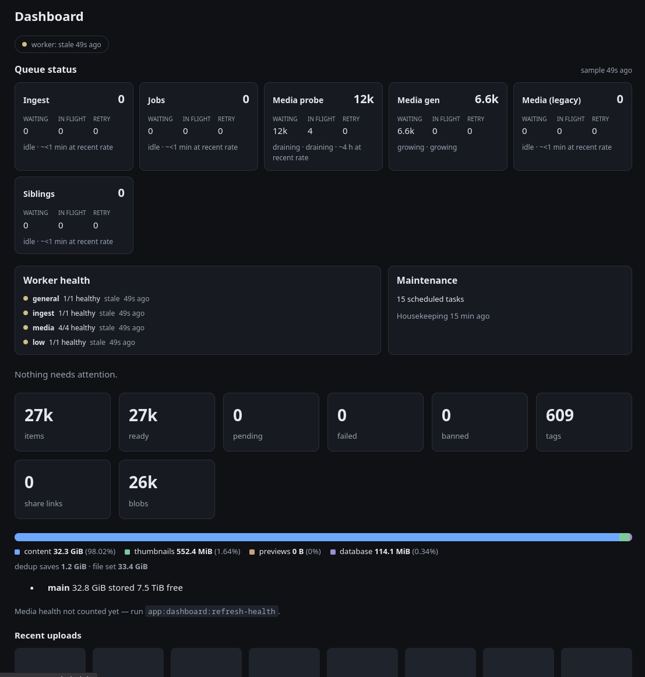Click the purple database legend swatch
The image size is (645, 677).
point(333,552)
